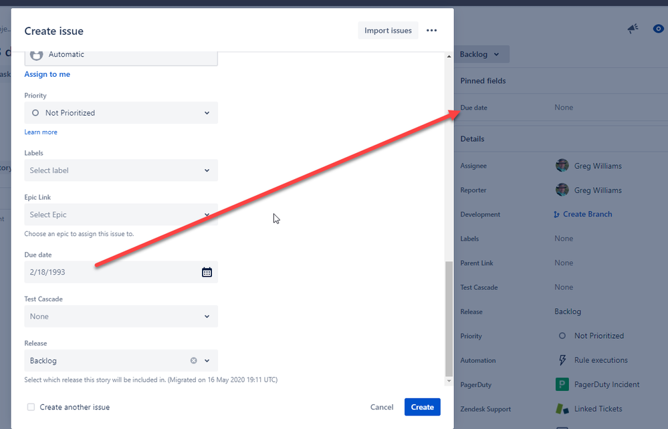Click the Not Prioritized circle icon in Details
The image size is (668, 429).
(562, 336)
